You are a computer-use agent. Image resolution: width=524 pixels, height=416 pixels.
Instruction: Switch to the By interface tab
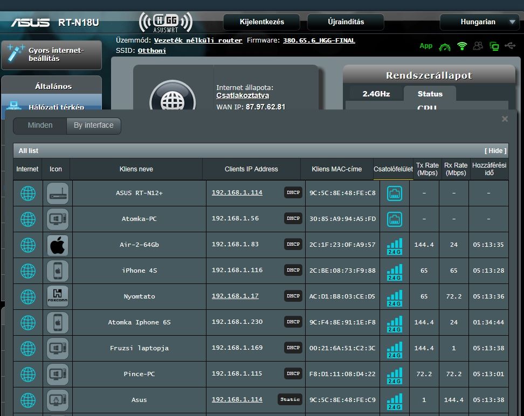click(x=94, y=126)
